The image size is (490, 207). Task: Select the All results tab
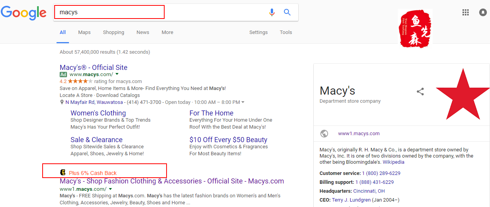pos(63,32)
